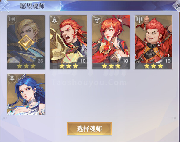This screenshot has width=180, height=142.
Task: Click the tower class icon on armored red-haired warrior card
Action: coord(54,20)
